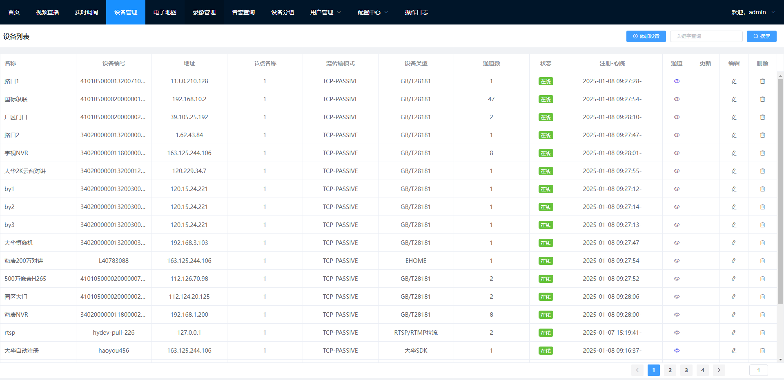Edit the by1 device entry
The height and width of the screenshot is (380, 784).
(x=734, y=189)
